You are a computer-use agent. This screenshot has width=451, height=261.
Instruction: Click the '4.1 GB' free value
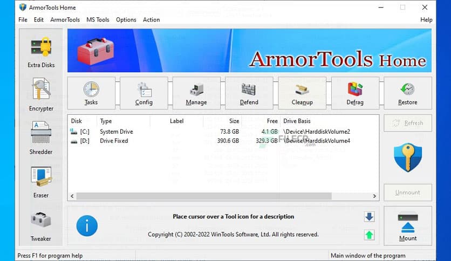point(270,132)
